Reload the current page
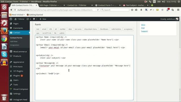The image size is (181, 102). point(98,10)
